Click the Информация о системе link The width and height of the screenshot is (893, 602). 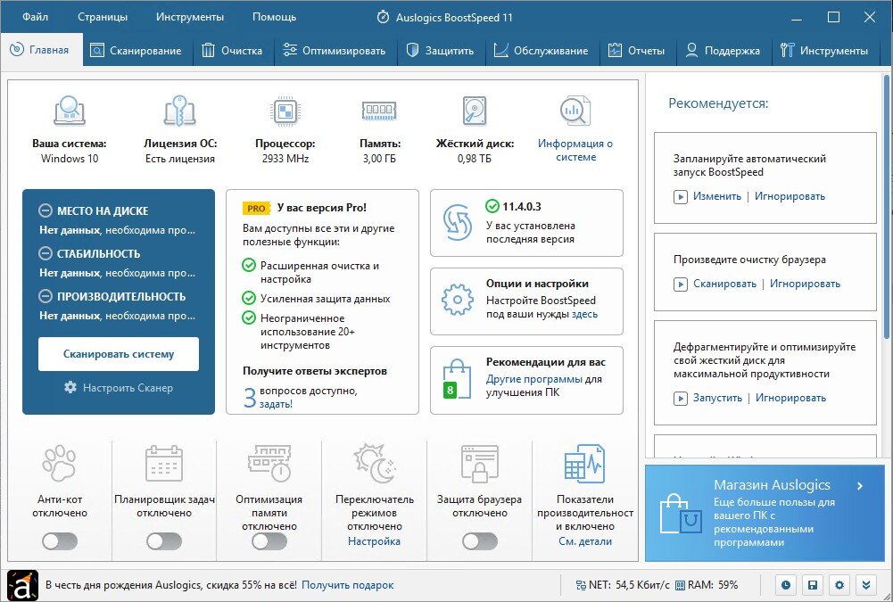point(575,151)
